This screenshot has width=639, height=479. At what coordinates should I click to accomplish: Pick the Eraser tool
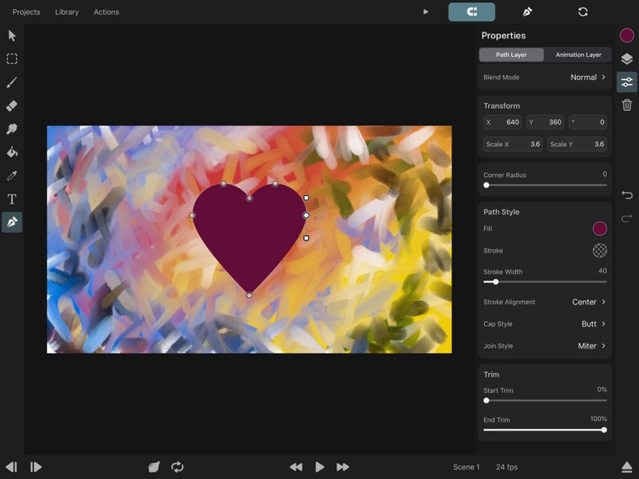pos(12,106)
